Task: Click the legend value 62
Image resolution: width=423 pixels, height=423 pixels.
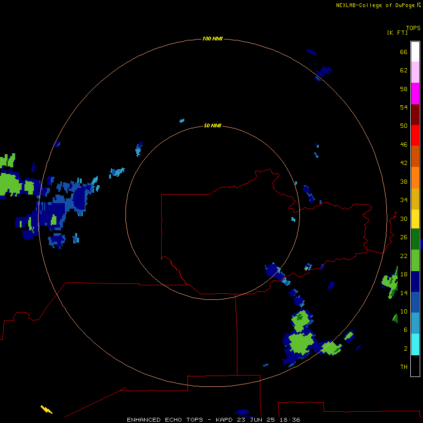Action: (x=404, y=70)
